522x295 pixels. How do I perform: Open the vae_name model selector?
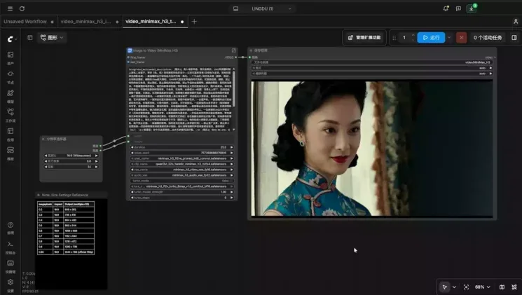click(x=181, y=170)
